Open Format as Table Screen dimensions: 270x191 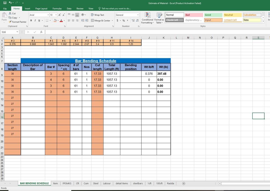pyautogui.click(x=159, y=18)
